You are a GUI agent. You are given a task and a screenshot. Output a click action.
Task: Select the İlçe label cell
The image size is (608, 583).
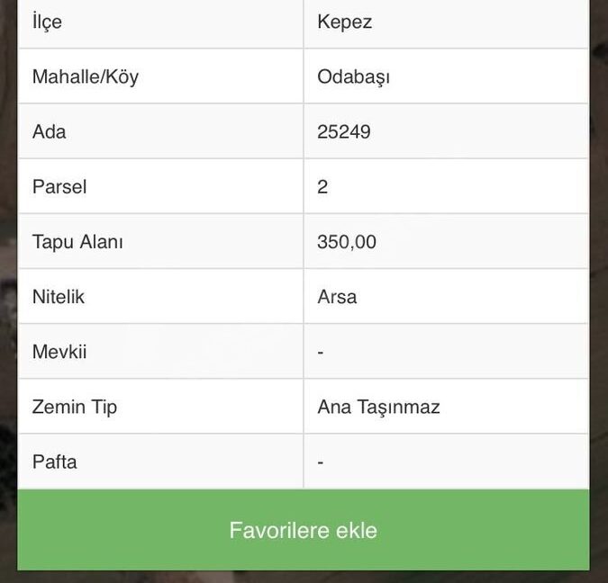coord(160,22)
